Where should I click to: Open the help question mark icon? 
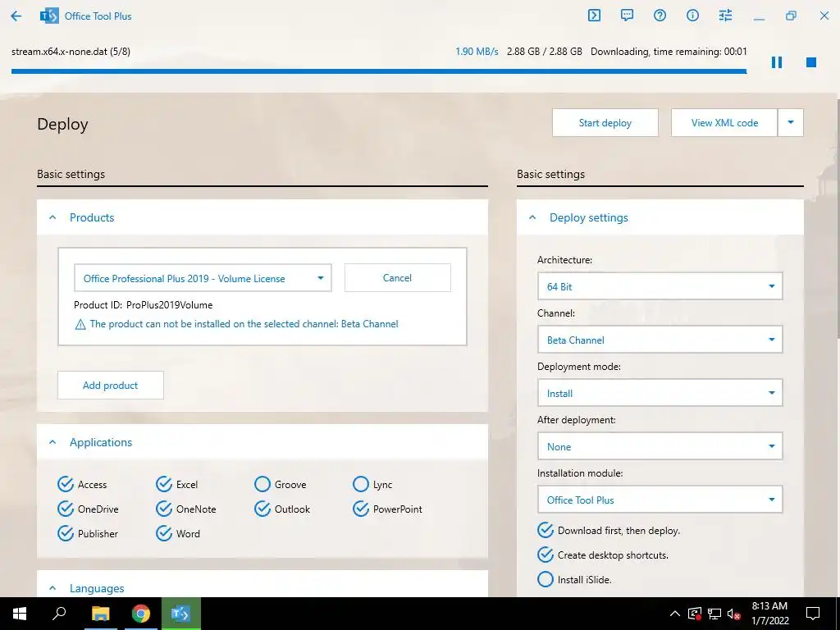click(660, 16)
